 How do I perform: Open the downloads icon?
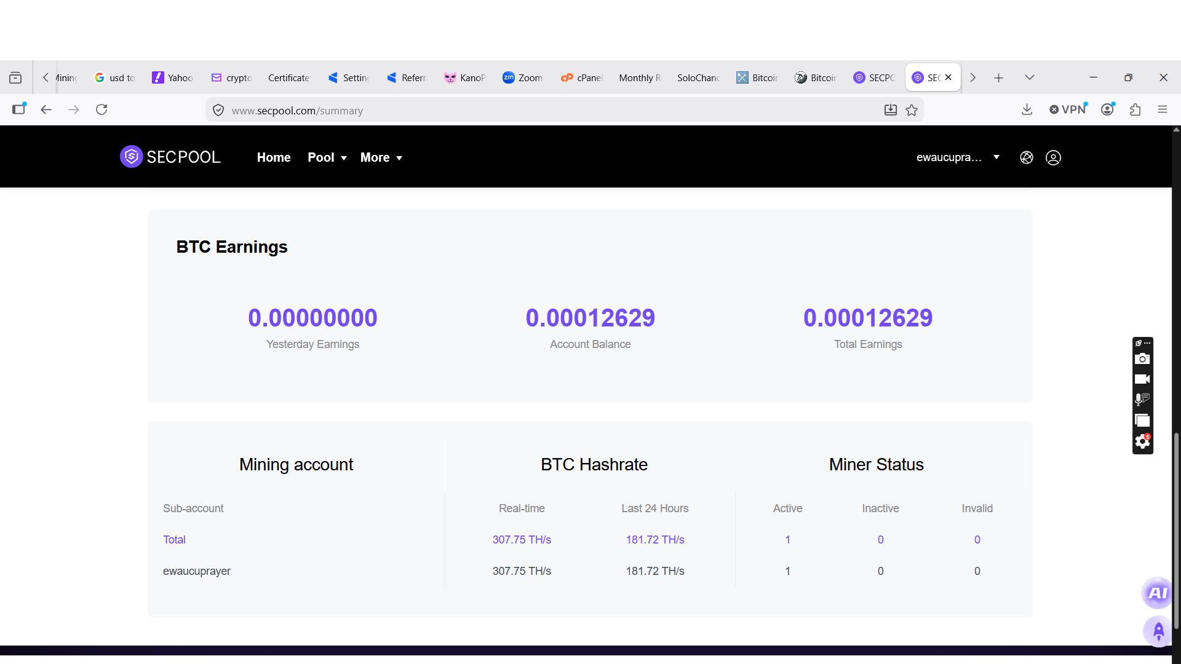coord(1027,109)
